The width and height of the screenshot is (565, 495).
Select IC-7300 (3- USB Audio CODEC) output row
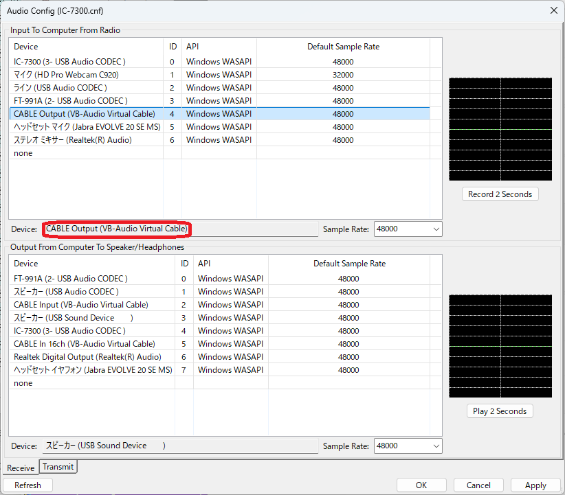pos(220,330)
